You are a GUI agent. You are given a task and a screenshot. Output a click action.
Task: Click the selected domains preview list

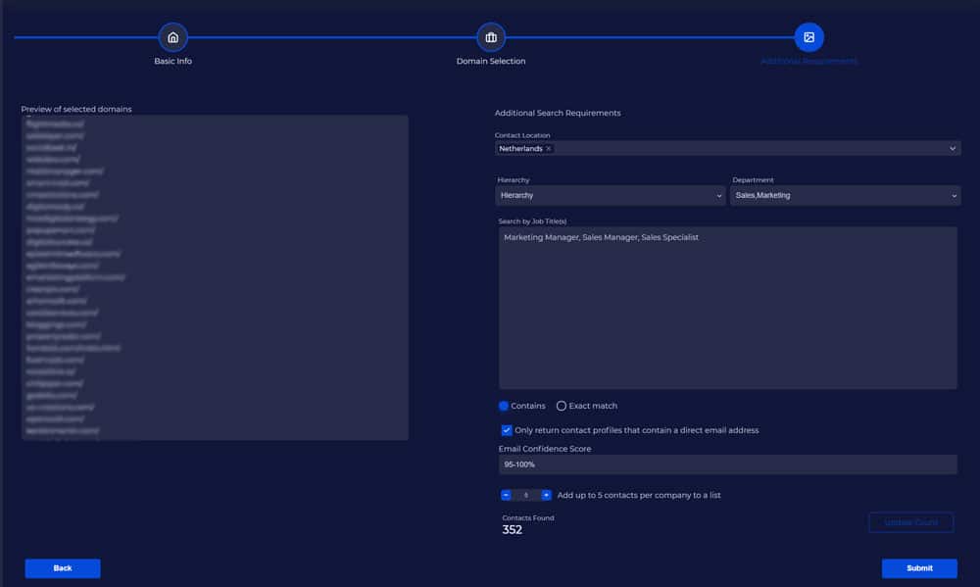215,277
